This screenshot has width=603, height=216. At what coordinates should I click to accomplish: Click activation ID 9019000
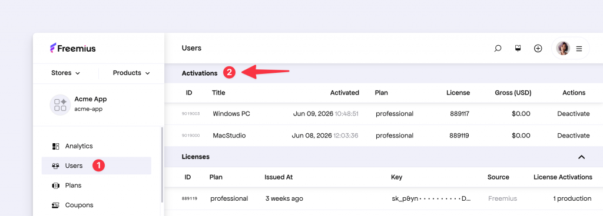click(x=191, y=136)
